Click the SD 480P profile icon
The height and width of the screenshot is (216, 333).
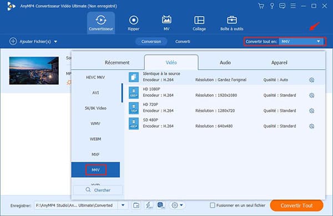134,124
